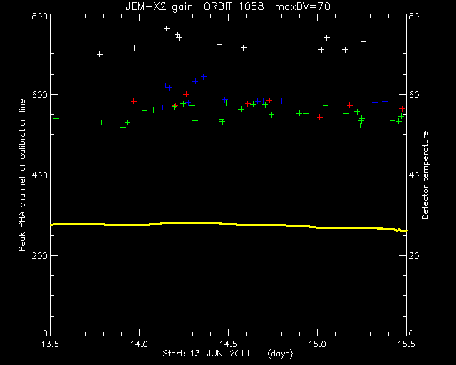Click the plot title JEM-X2 gain ORBIT 1058
This screenshot has height=365, width=456.
point(195,6)
